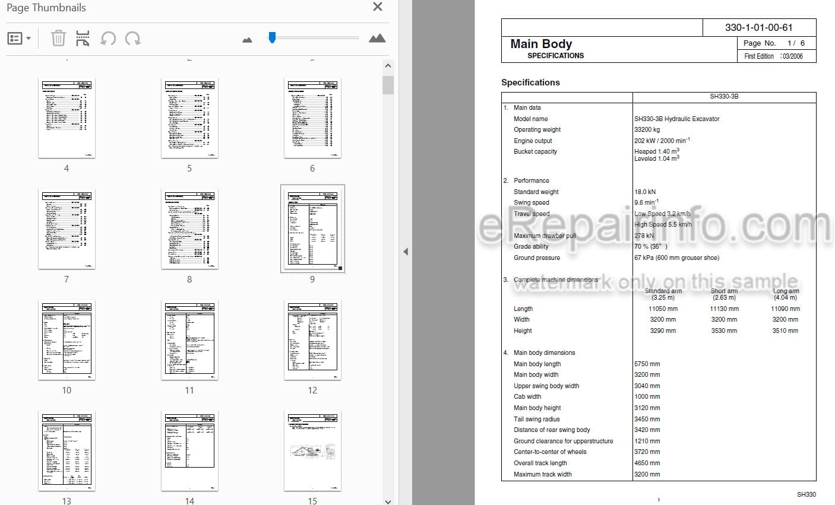
Task: Click the document number '330-1-01-00-61'
Action: [x=758, y=27]
